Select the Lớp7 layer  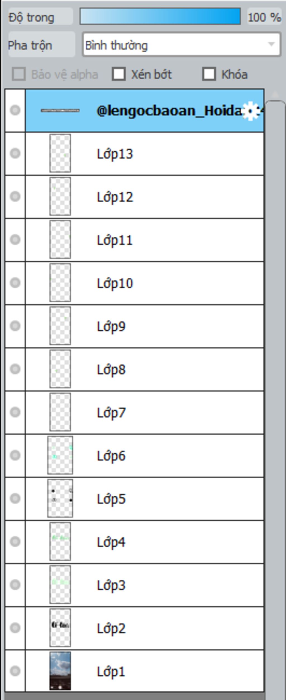144,412
